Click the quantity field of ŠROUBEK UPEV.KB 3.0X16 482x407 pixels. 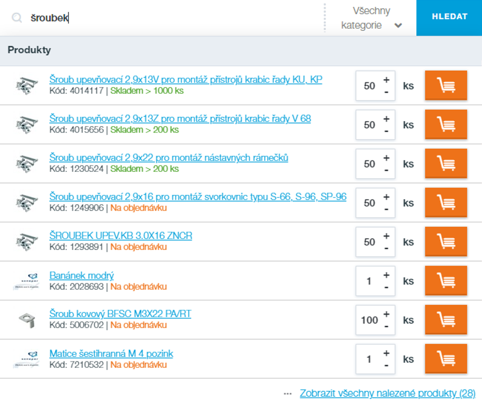pyautogui.click(x=369, y=242)
